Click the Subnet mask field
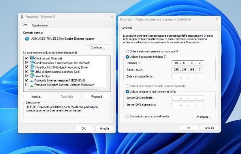This screenshot has width=241, height=154. 188,70
